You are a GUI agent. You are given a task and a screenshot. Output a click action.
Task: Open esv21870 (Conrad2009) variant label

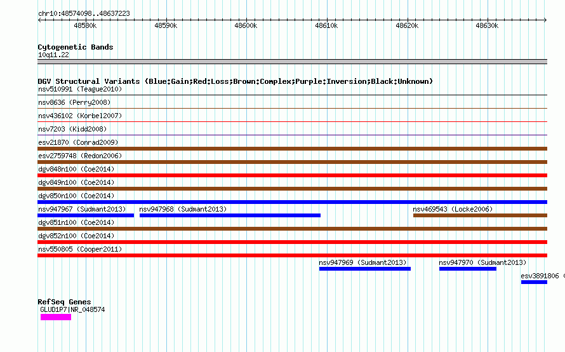pos(78,142)
